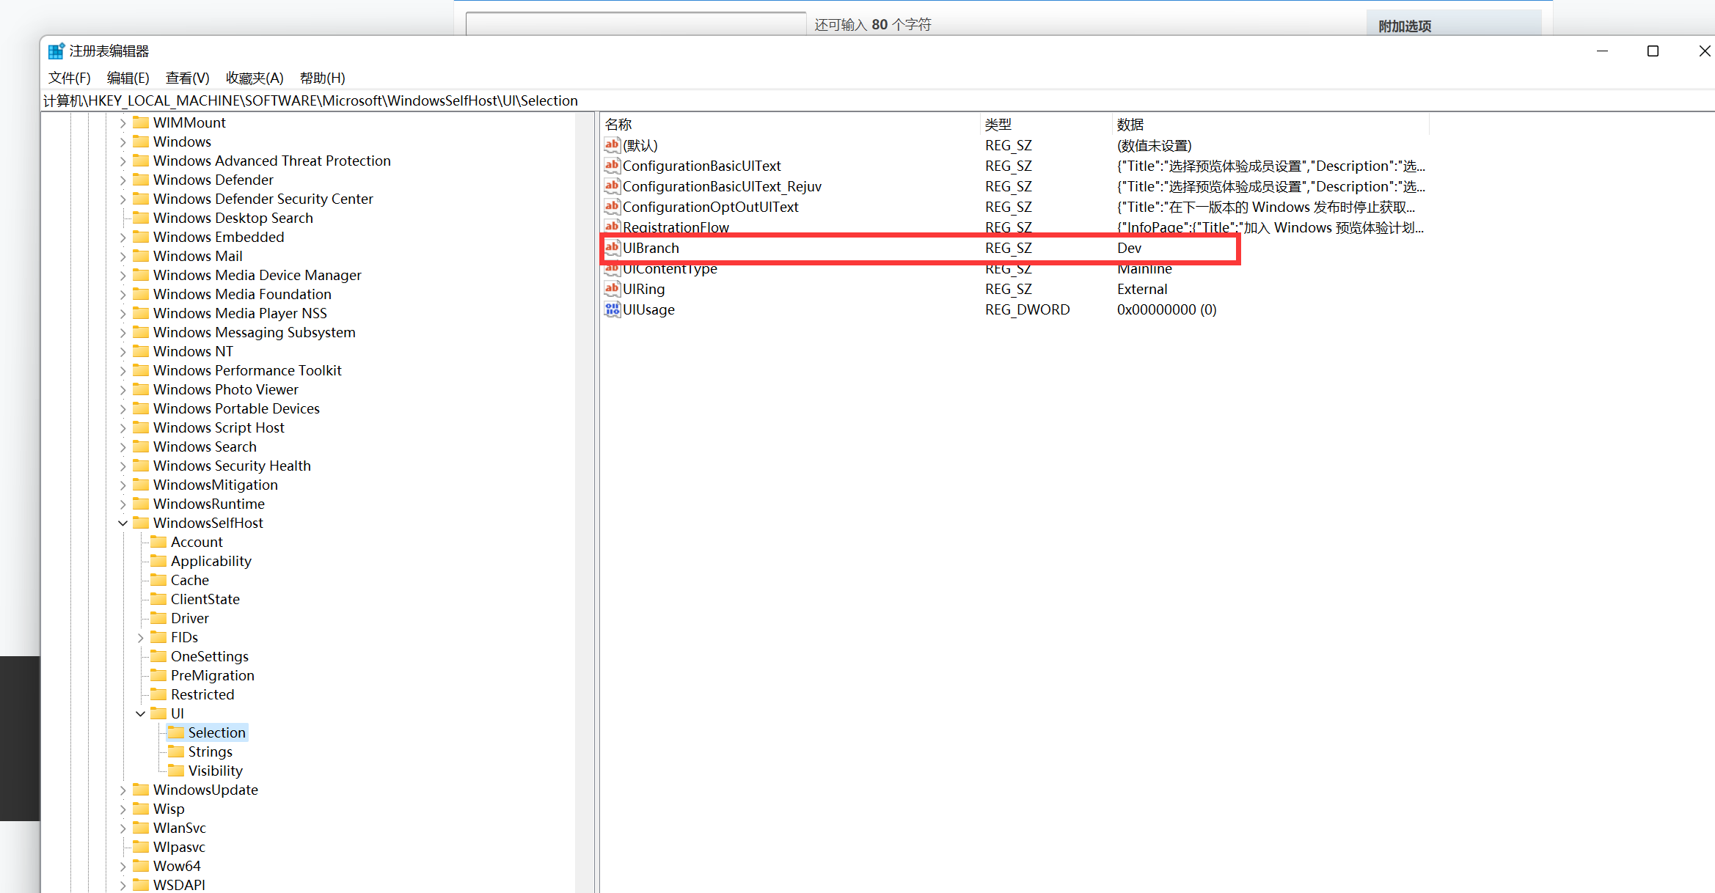Click the string icon beside UIBranch
The height and width of the screenshot is (893, 1715).
pyautogui.click(x=612, y=248)
